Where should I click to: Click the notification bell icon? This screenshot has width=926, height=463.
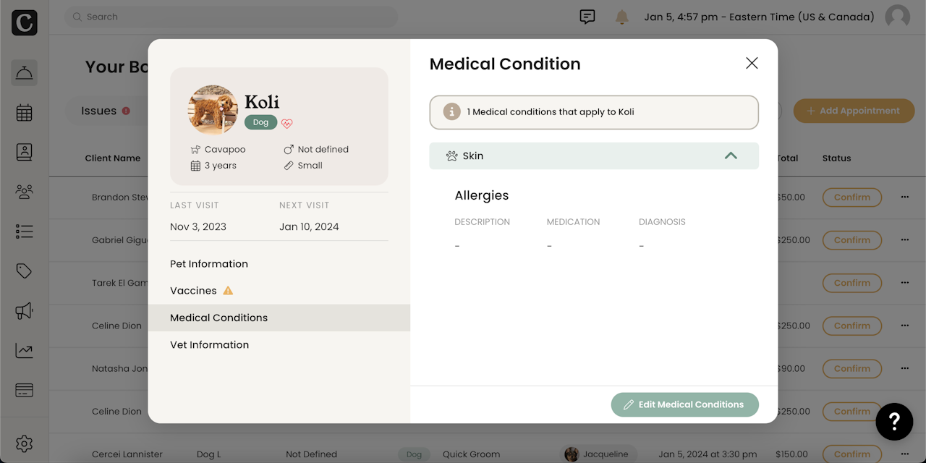[x=622, y=17]
